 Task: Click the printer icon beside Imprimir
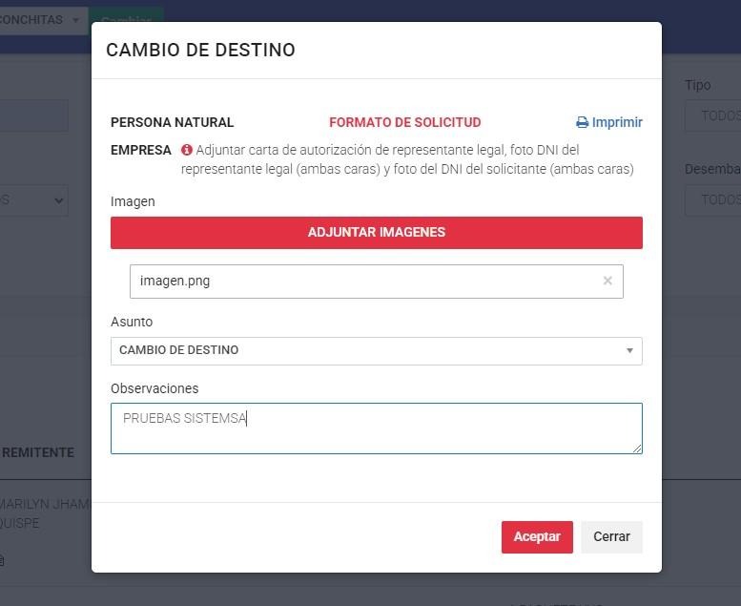(582, 123)
